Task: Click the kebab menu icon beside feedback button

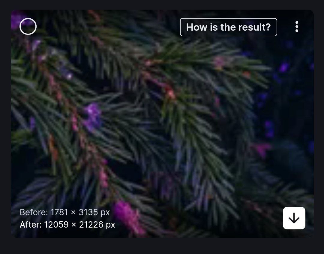Action: (x=297, y=27)
